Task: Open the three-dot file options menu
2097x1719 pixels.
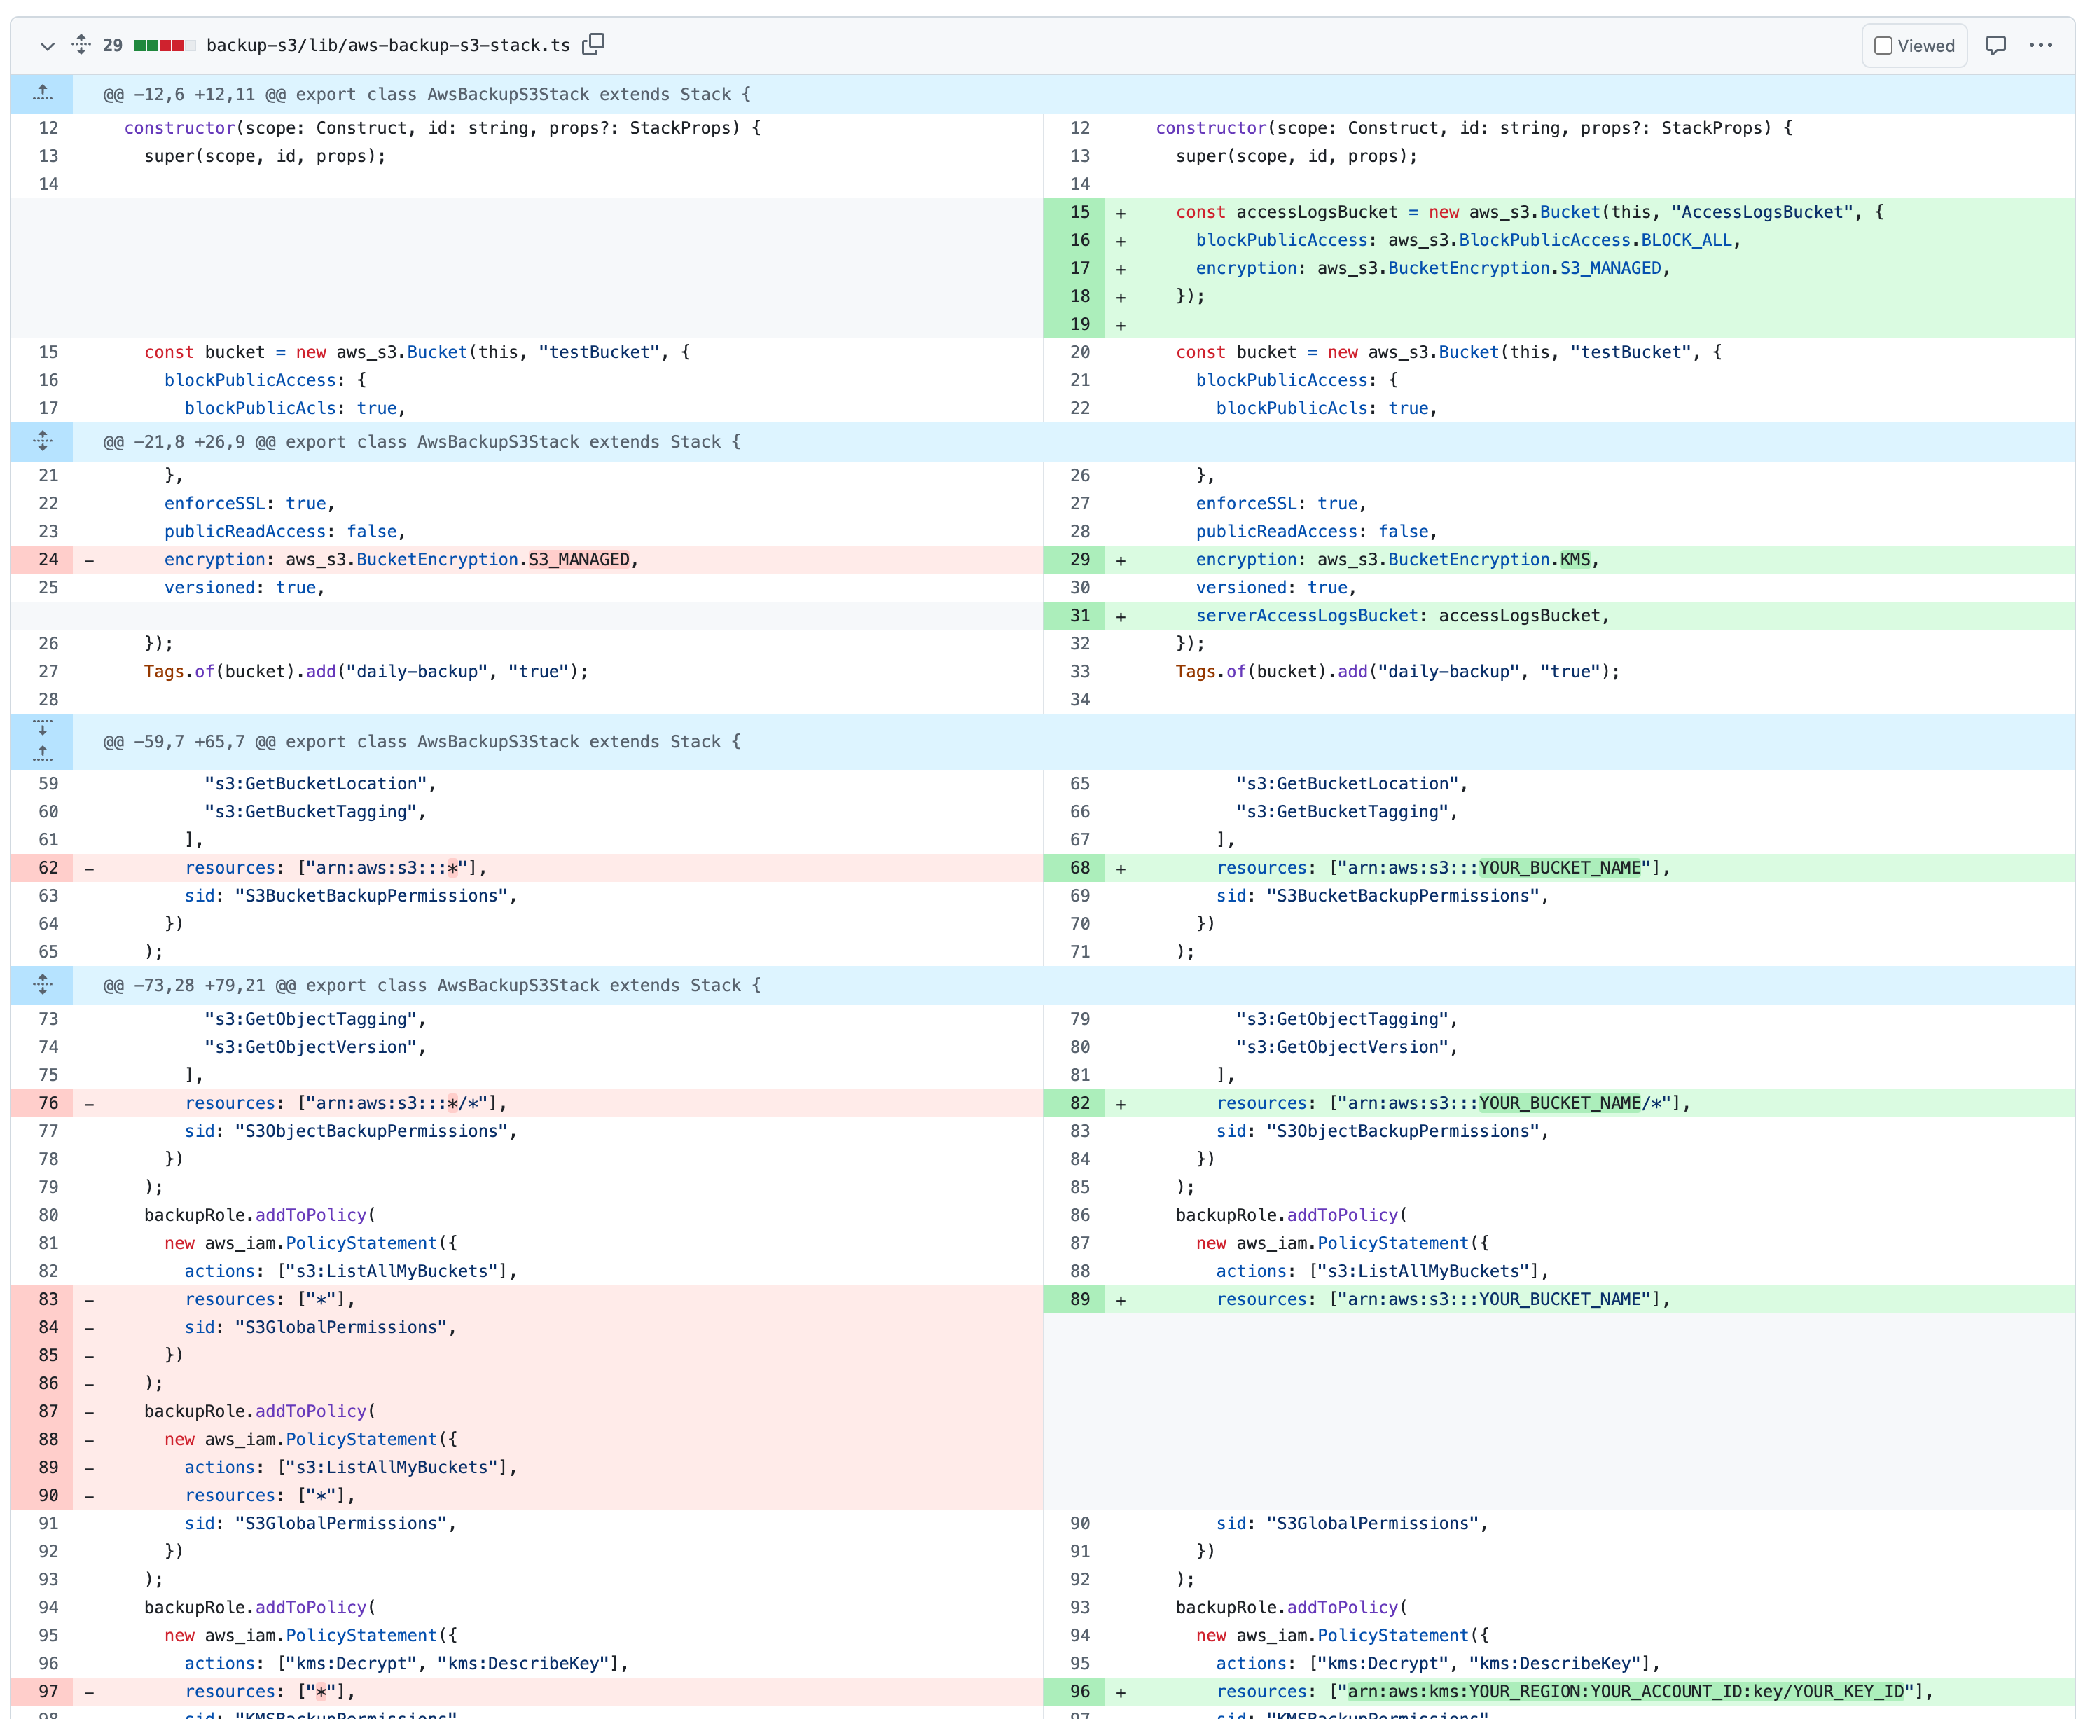Action: coord(2040,46)
